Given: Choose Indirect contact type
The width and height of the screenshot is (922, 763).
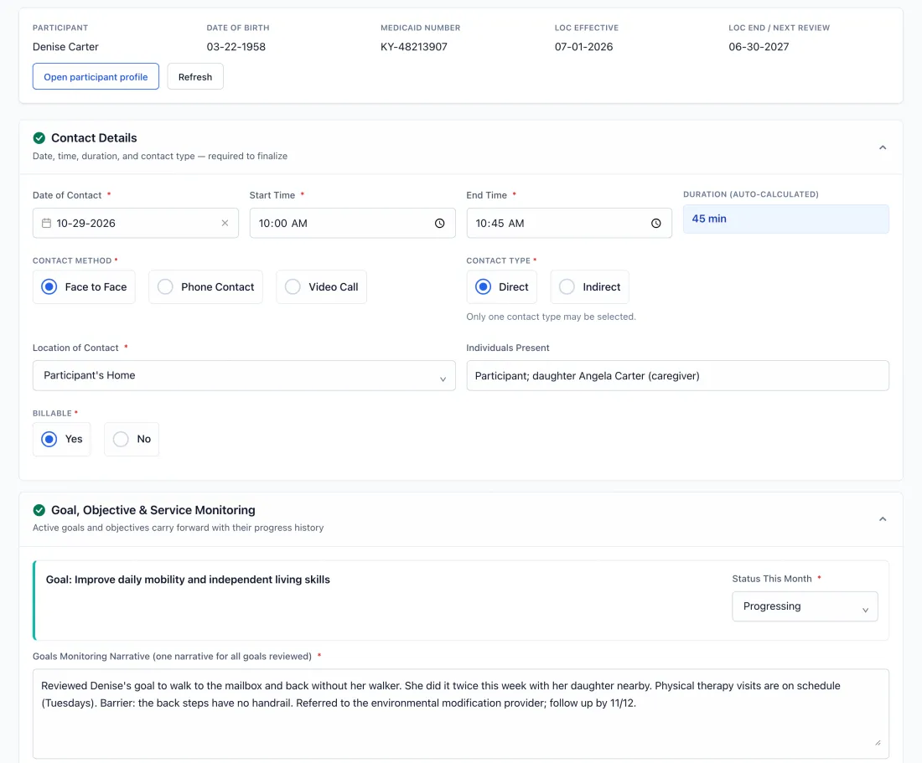Looking at the screenshot, I should [590, 286].
